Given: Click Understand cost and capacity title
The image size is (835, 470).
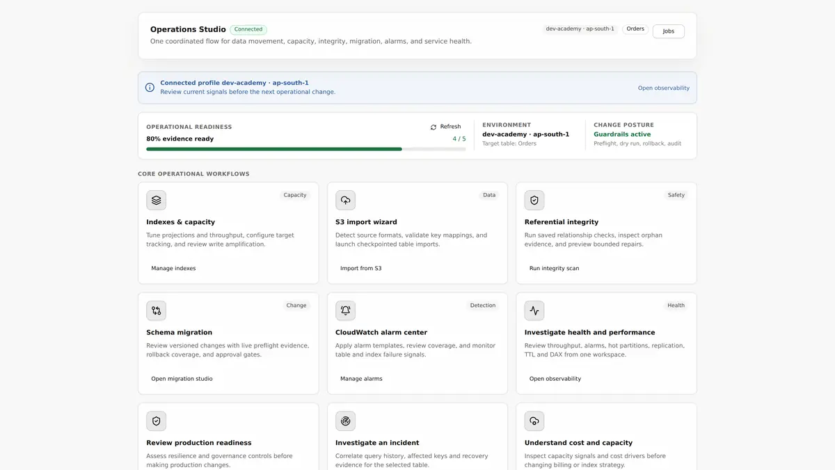Looking at the screenshot, I should coord(578,443).
